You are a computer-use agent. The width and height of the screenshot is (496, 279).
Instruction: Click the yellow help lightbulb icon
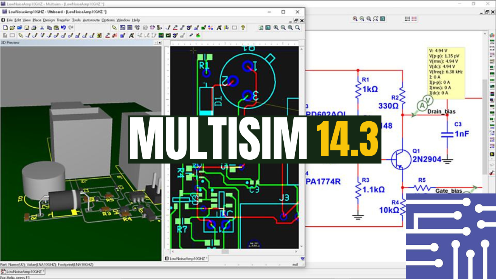(x=243, y=28)
